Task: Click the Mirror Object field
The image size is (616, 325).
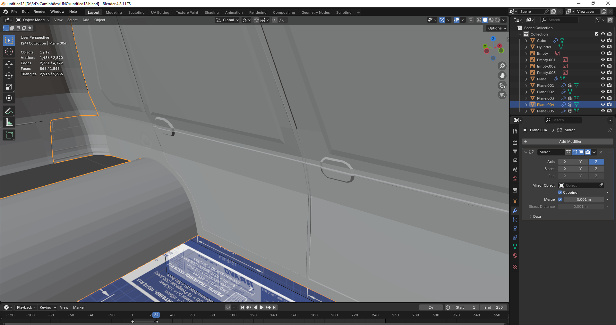Action: click(x=581, y=185)
